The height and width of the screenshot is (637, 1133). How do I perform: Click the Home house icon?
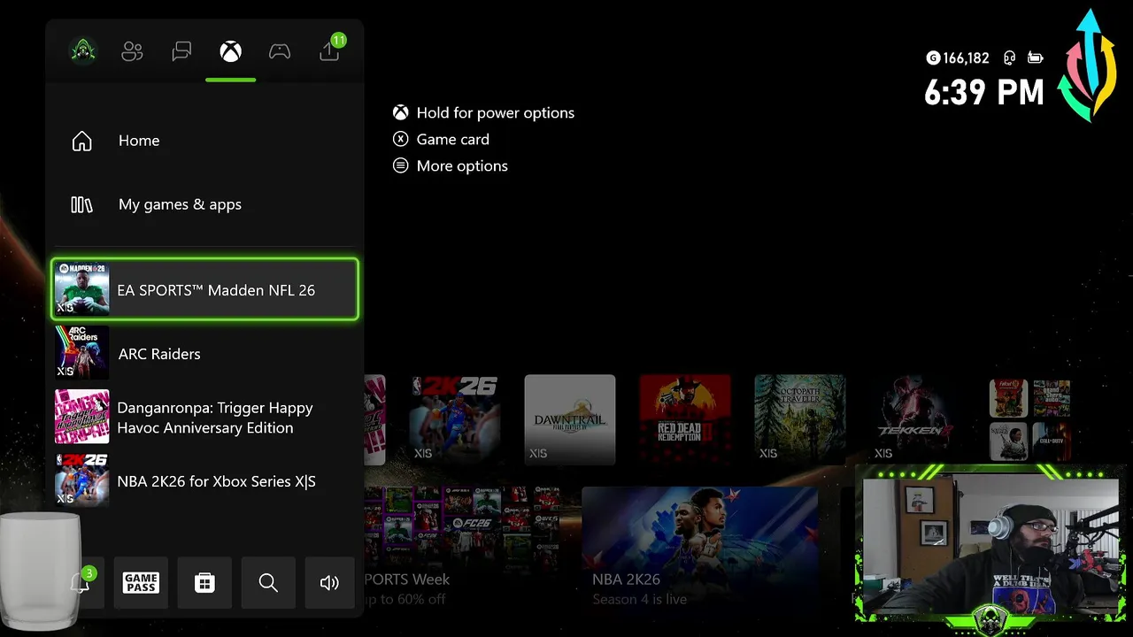(81, 141)
